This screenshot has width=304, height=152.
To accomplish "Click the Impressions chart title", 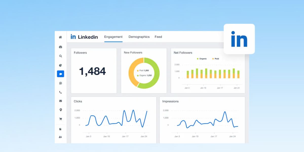I will tap(170, 101).
